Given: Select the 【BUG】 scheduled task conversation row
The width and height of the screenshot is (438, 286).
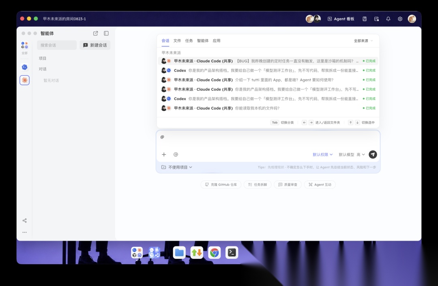Looking at the screenshot, I should click(x=268, y=61).
